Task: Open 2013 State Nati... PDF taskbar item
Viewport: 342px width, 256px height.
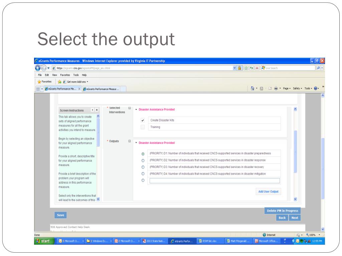Action: tap(154, 241)
